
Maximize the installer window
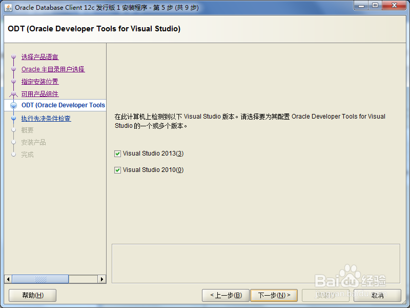(375, 6)
